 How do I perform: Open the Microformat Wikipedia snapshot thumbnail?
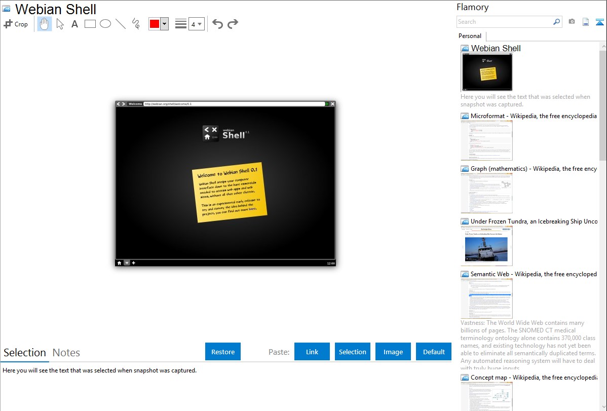click(486, 140)
